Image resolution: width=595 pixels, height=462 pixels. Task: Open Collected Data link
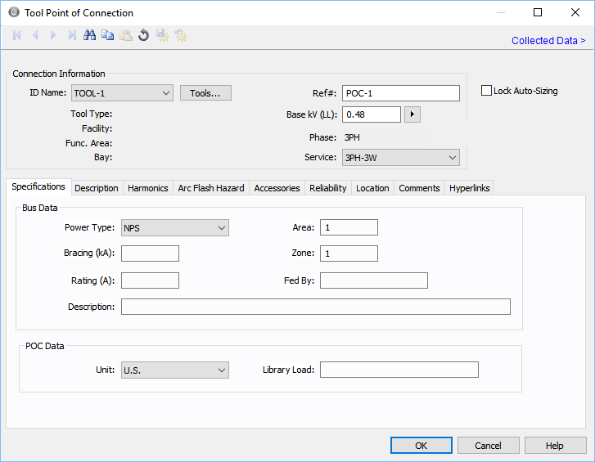click(x=548, y=41)
